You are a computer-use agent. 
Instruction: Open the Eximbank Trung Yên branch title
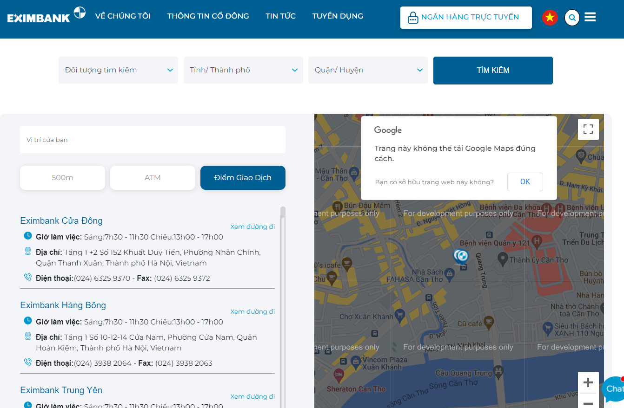61,390
